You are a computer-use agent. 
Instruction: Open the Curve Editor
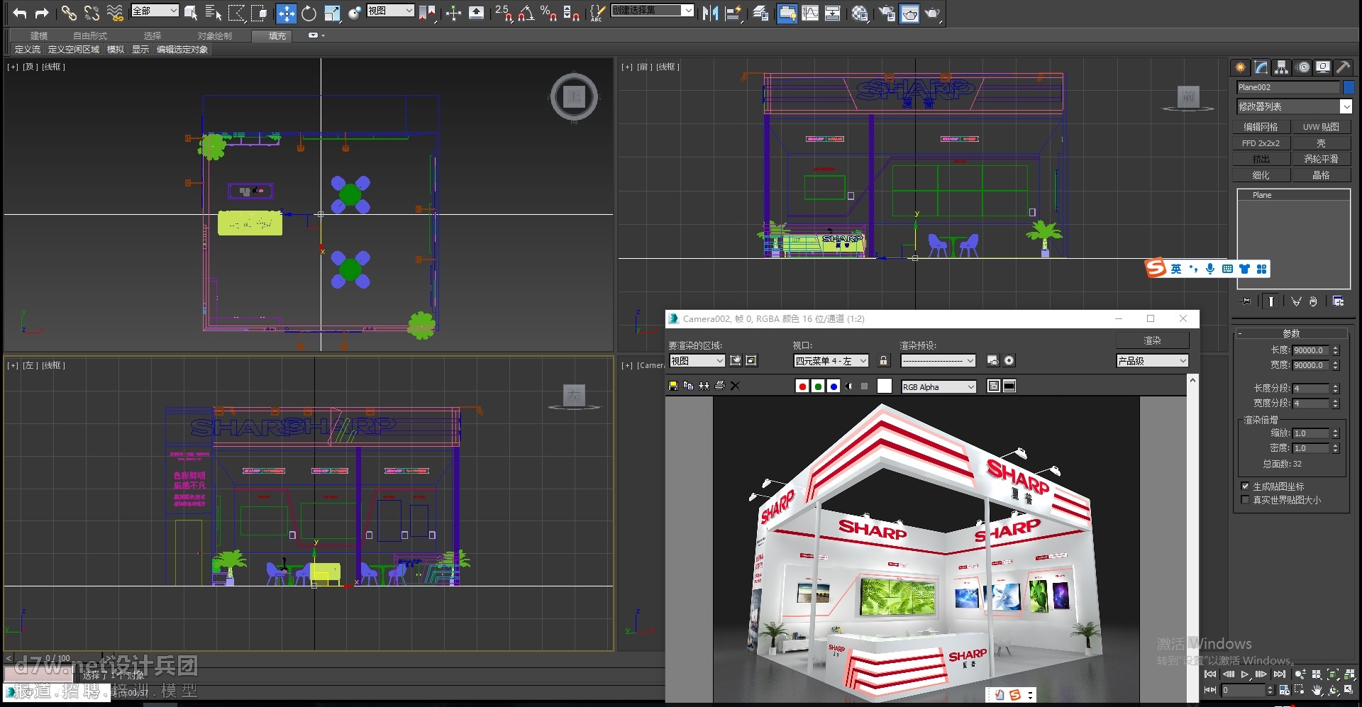(810, 13)
